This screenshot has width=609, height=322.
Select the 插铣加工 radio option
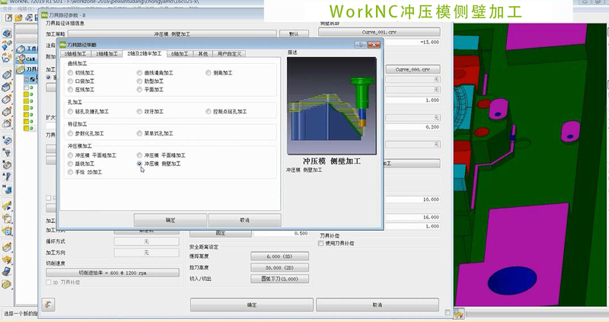coord(70,164)
